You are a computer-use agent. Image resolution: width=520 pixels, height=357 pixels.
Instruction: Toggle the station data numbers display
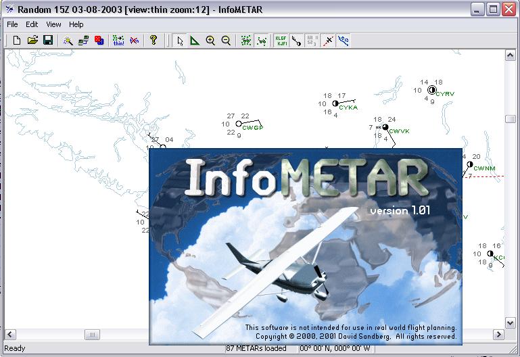(312, 41)
